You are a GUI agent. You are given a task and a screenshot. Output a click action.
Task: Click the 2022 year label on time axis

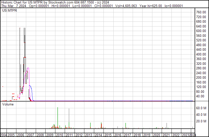pos(176,135)
